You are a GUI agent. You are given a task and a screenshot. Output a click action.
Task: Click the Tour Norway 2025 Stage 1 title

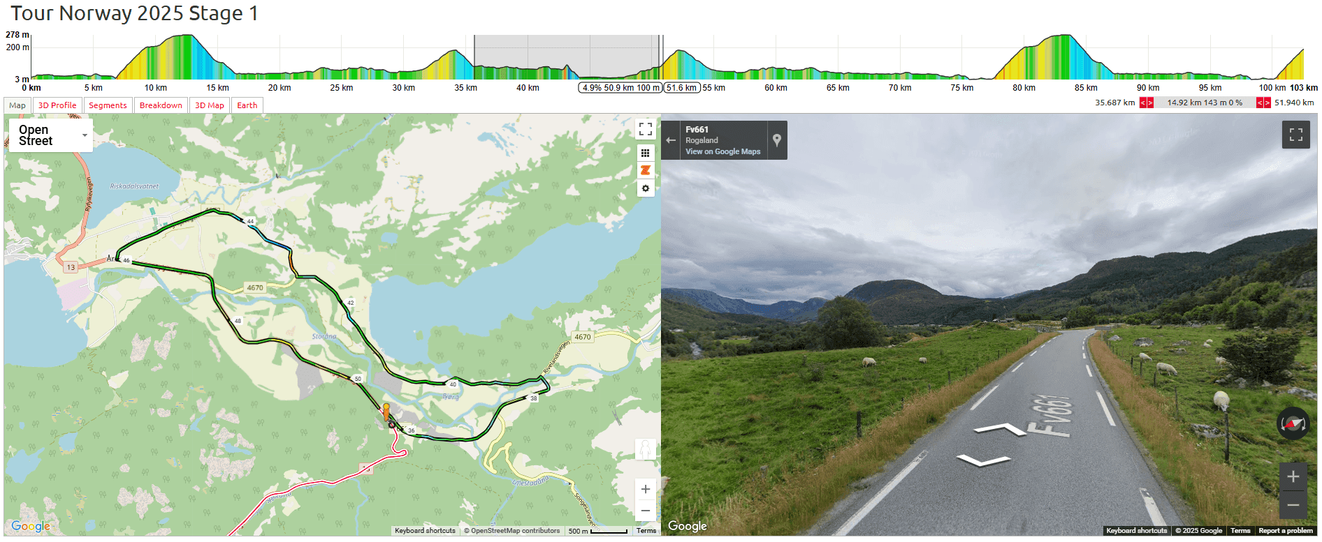click(x=134, y=13)
